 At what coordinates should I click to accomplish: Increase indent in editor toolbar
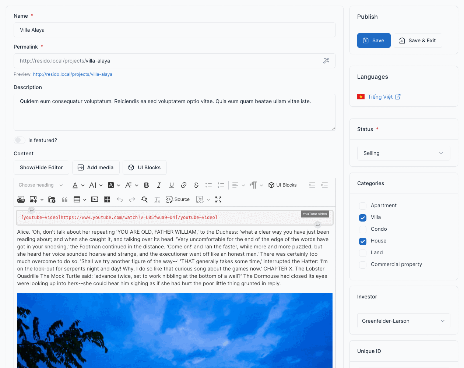324,185
